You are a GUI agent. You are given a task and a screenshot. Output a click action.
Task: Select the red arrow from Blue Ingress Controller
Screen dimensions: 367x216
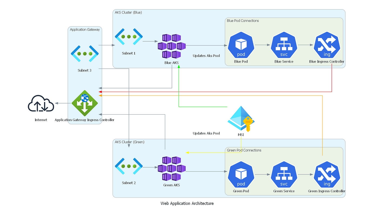216,91
